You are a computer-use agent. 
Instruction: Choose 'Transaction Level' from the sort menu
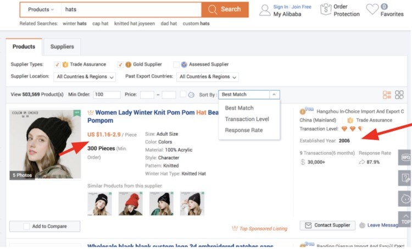(247, 119)
